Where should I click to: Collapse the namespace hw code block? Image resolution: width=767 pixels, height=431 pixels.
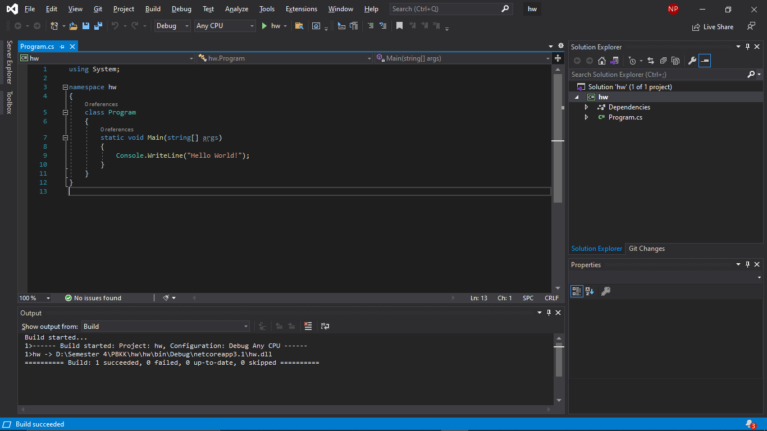pos(65,87)
